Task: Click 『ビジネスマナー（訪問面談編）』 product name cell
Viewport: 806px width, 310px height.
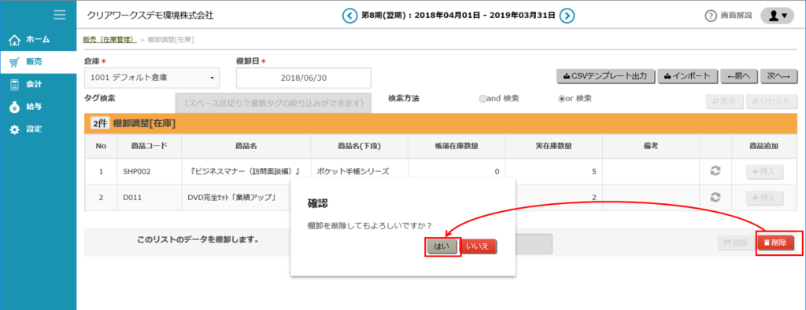Action: (x=246, y=173)
